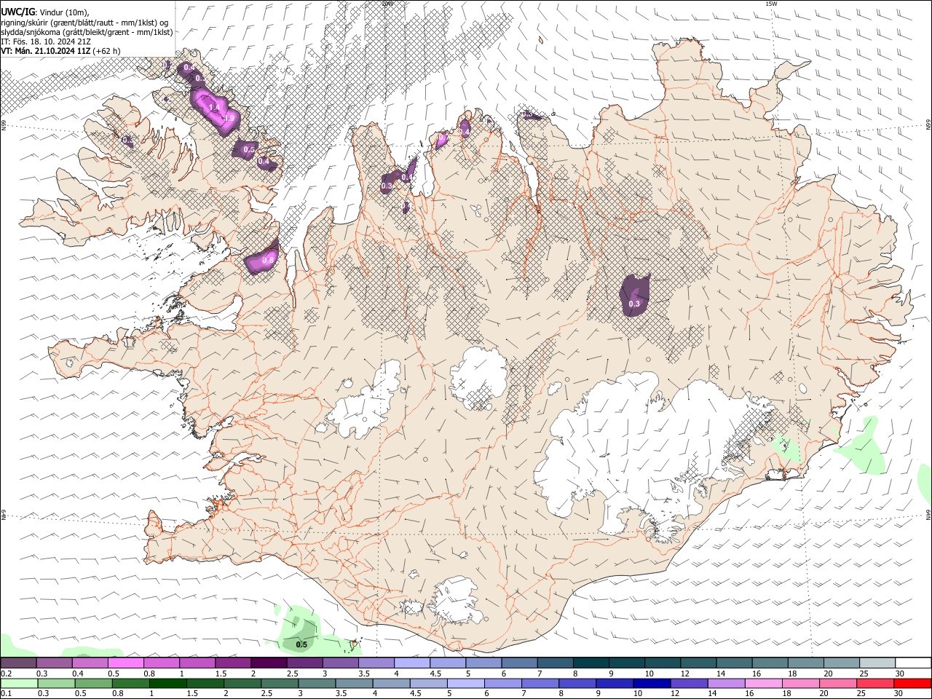Choose the 7 blue swatch in the lower rain scale
The image size is (932, 699).
540,684
